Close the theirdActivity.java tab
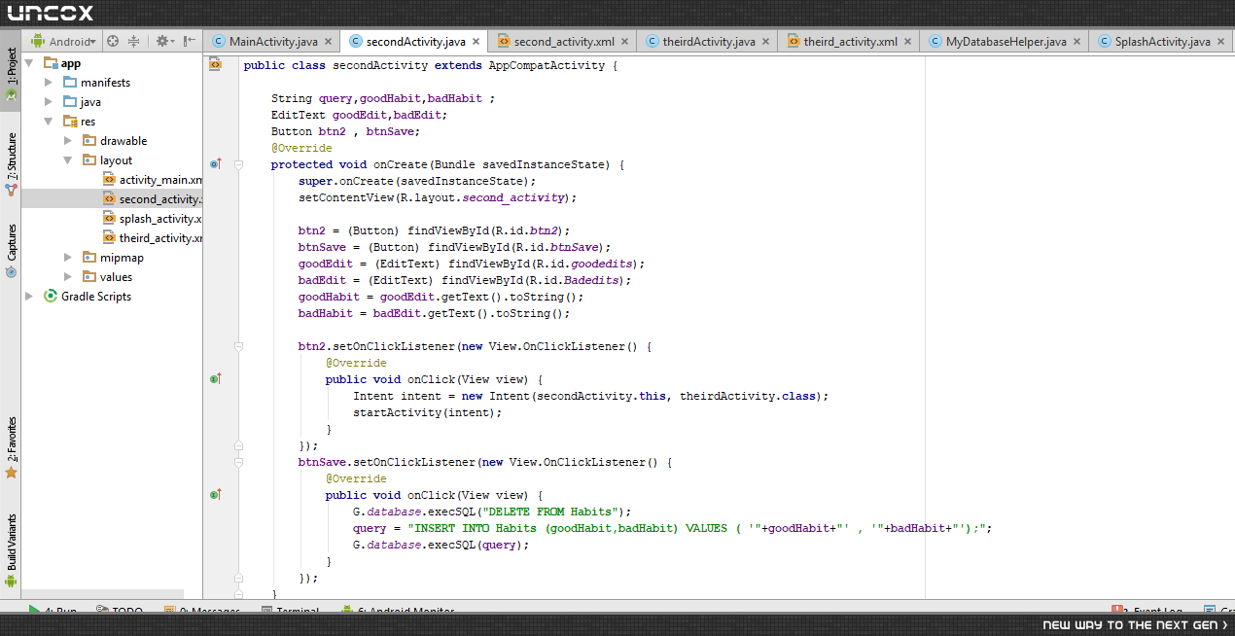 point(765,41)
